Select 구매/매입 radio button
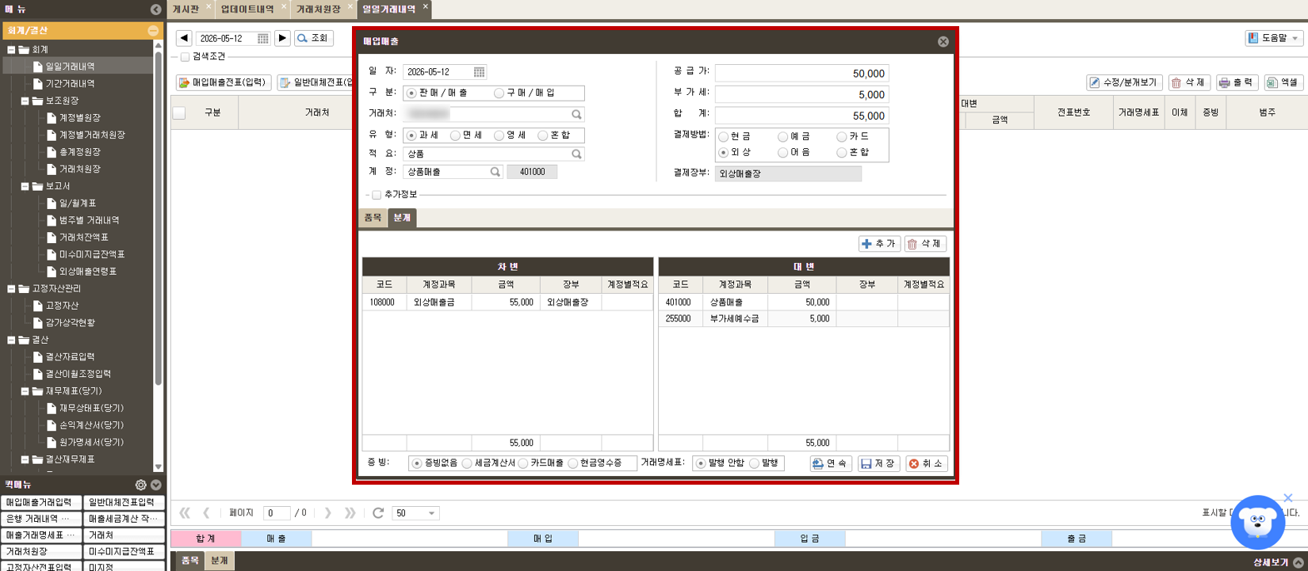 click(499, 93)
